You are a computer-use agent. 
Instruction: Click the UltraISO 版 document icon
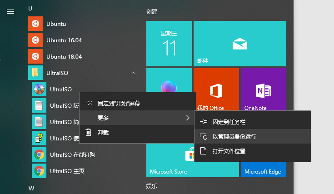click(39, 105)
